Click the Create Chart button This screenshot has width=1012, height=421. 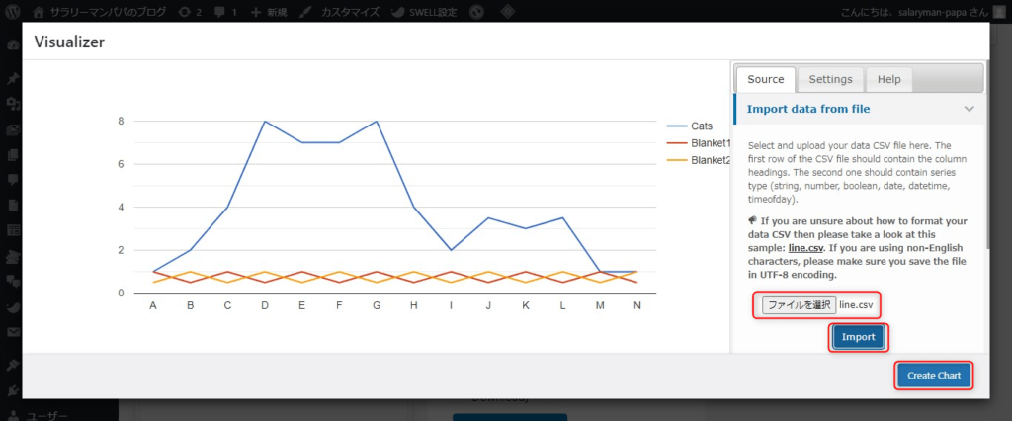point(934,376)
